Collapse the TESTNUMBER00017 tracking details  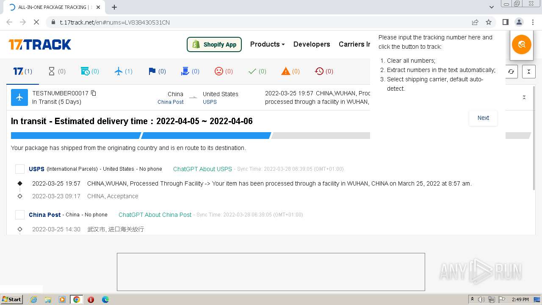point(524,97)
